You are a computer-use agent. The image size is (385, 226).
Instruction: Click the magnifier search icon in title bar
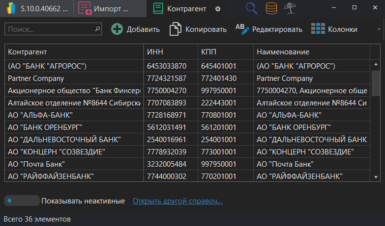point(252,8)
